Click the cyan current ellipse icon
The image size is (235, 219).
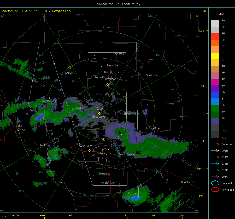[x=215, y=183]
